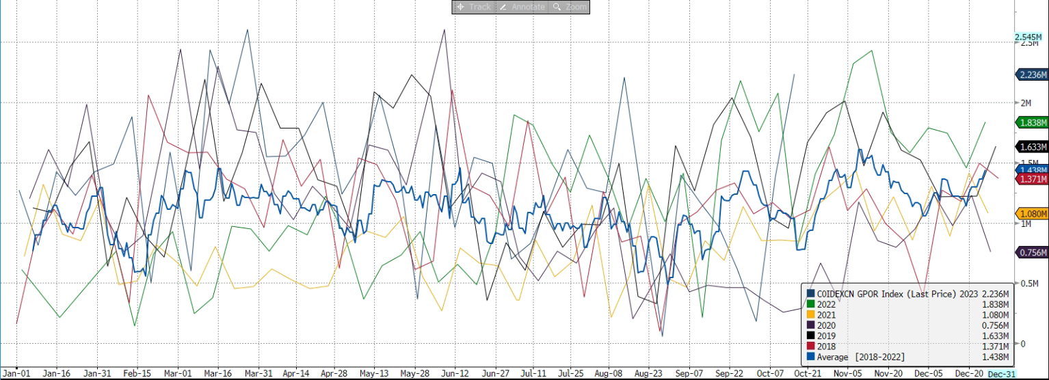Click the red 2018 legend swatch
This screenshot has width=1049, height=380.
[810, 347]
